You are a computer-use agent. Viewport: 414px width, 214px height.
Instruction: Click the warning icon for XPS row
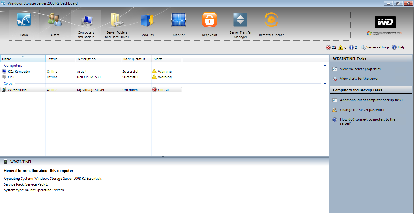click(154, 77)
